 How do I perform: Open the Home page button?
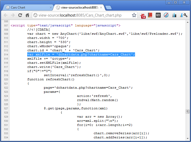click(27, 15)
